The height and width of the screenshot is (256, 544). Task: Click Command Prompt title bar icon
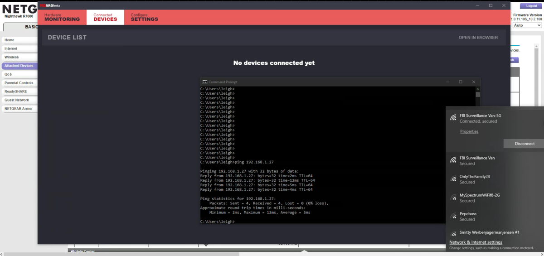tap(205, 82)
